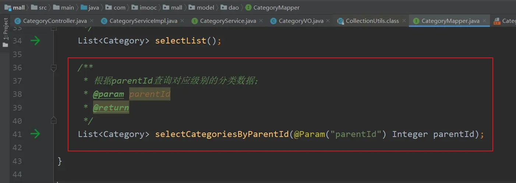Click the src breadcrumb folder
This screenshot has height=183, width=516.
point(39,7)
